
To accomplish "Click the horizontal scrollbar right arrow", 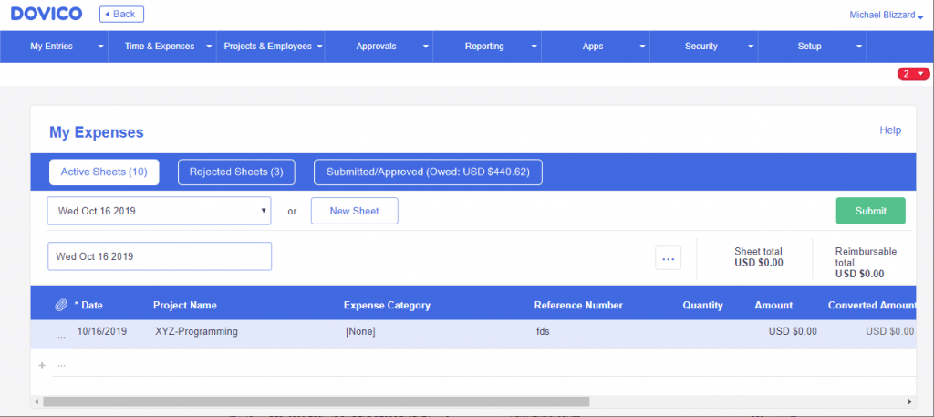I will [909, 401].
